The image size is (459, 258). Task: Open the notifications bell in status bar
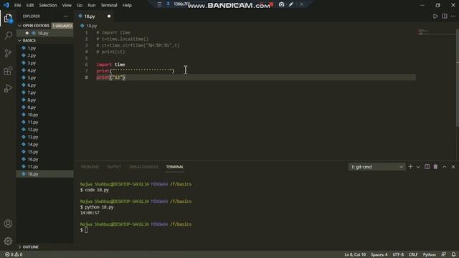[x=453, y=254]
